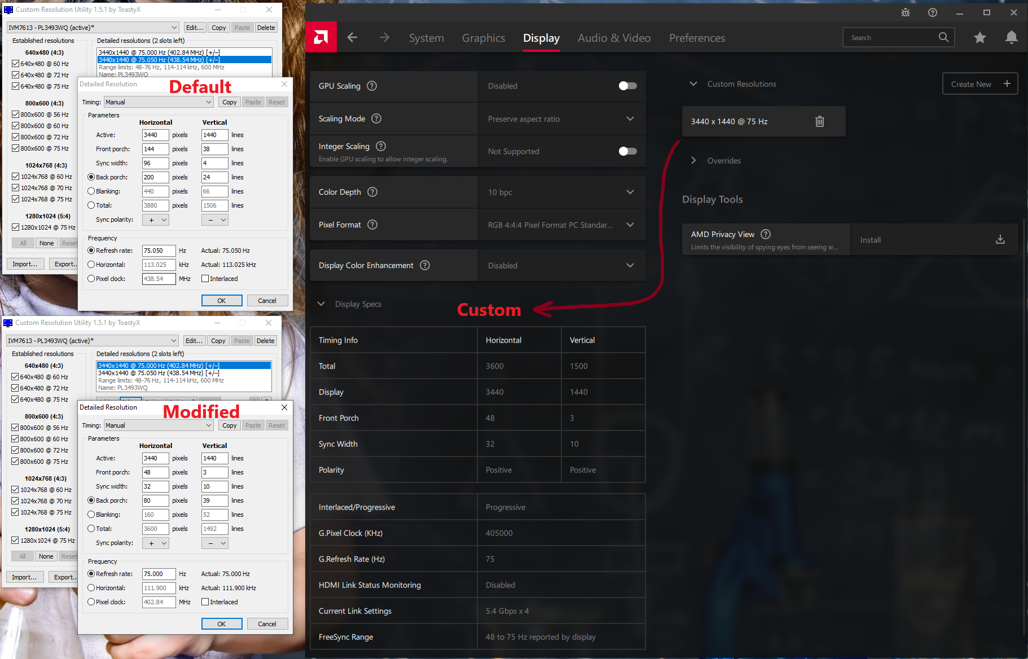
Task: Switch to the System tab
Action: click(x=427, y=38)
